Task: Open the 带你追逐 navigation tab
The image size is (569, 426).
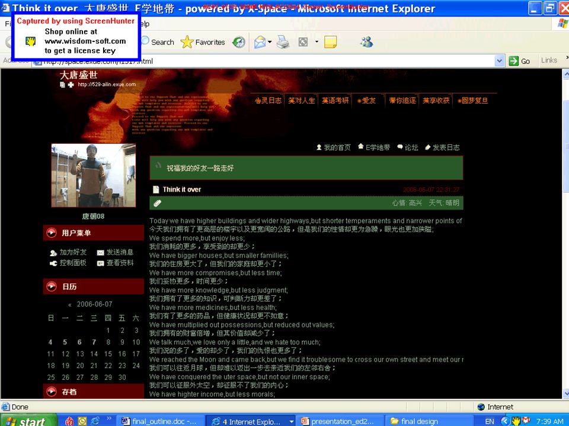Action: point(402,101)
